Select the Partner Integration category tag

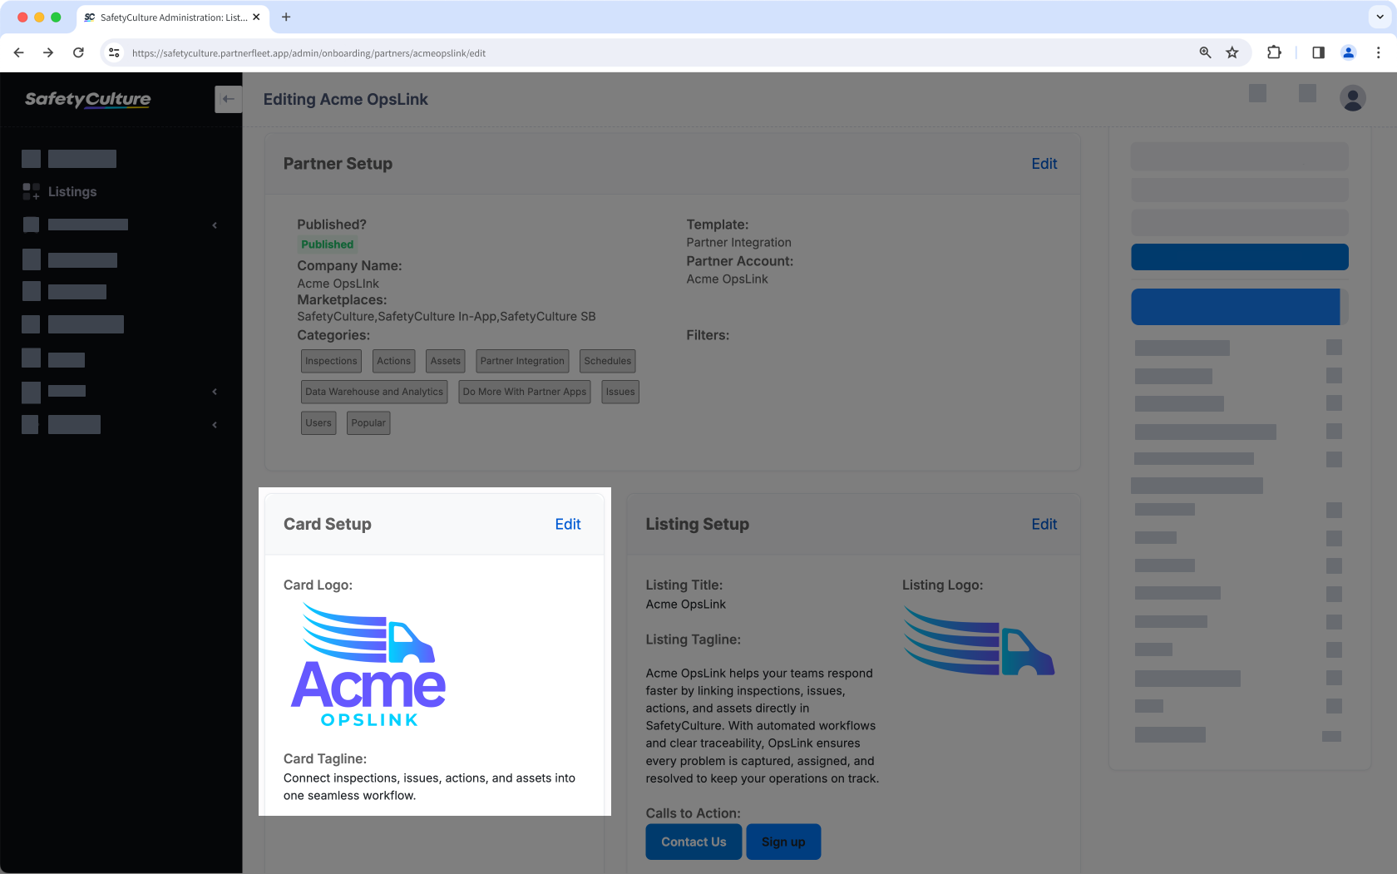click(522, 361)
